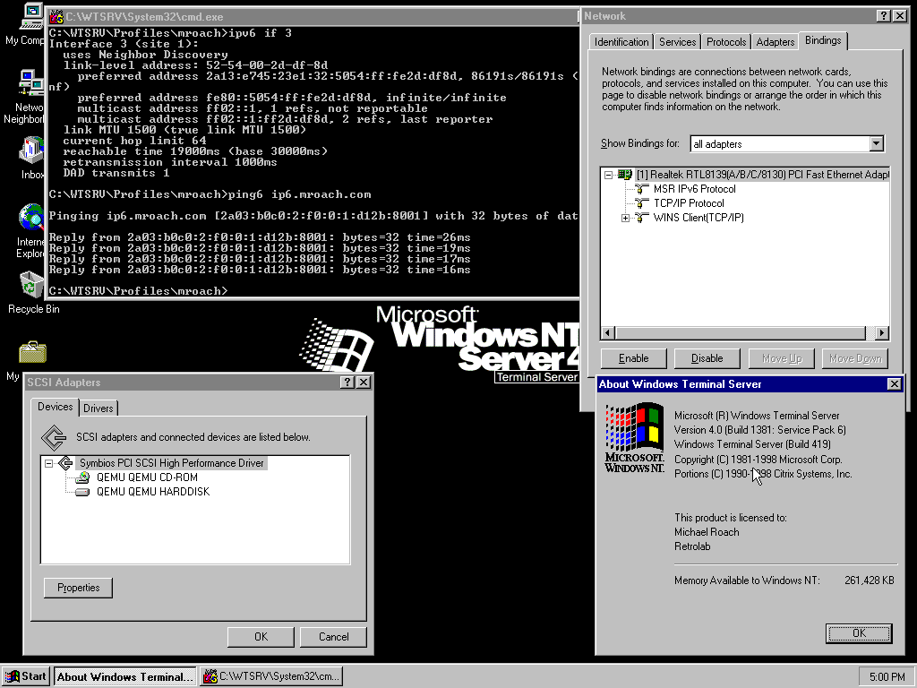
Task: Click the My Briefcase desktop icon
Action: coord(32,352)
